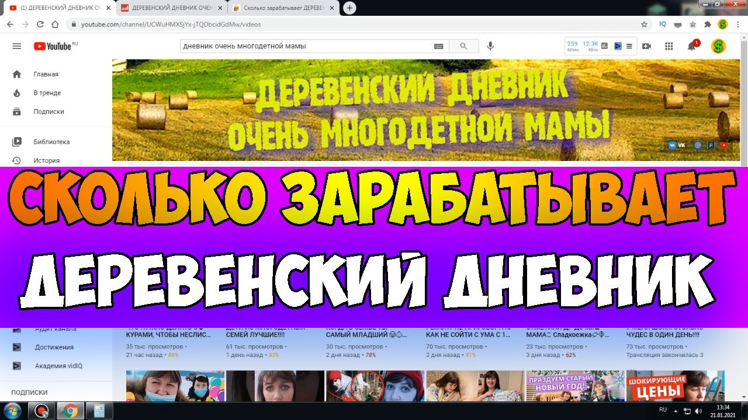
Task: Close the Сколько зарабатывает tab
Action: (332, 8)
